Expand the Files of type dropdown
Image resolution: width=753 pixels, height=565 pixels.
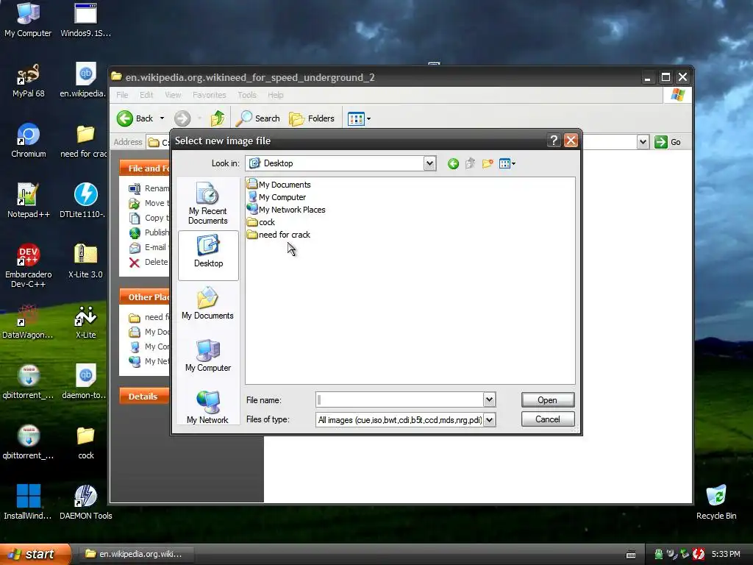pos(489,420)
